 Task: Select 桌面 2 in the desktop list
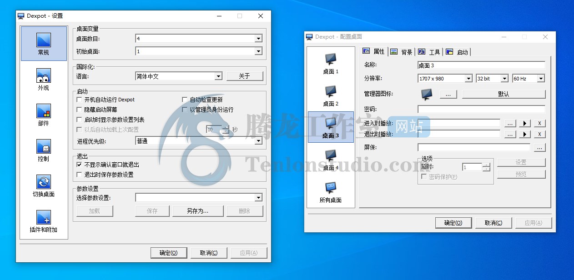click(331, 95)
